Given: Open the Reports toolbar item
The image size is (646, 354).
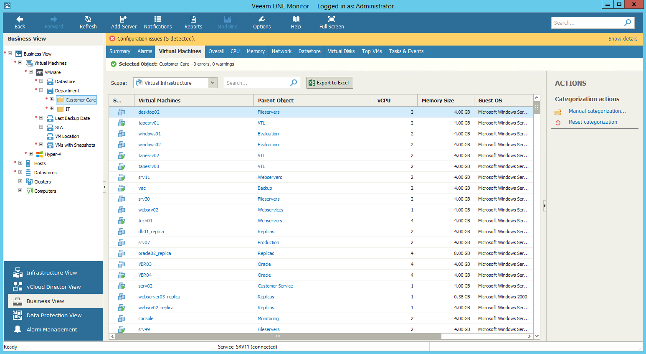Looking at the screenshot, I should 193,23.
